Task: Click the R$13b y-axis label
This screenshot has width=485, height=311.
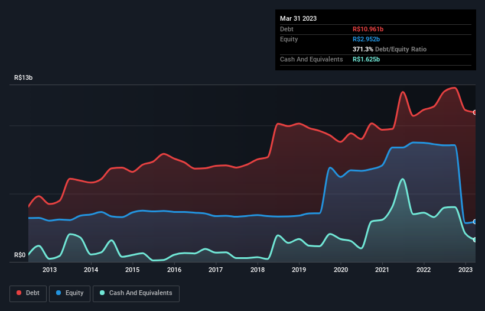Action: [x=23, y=77]
